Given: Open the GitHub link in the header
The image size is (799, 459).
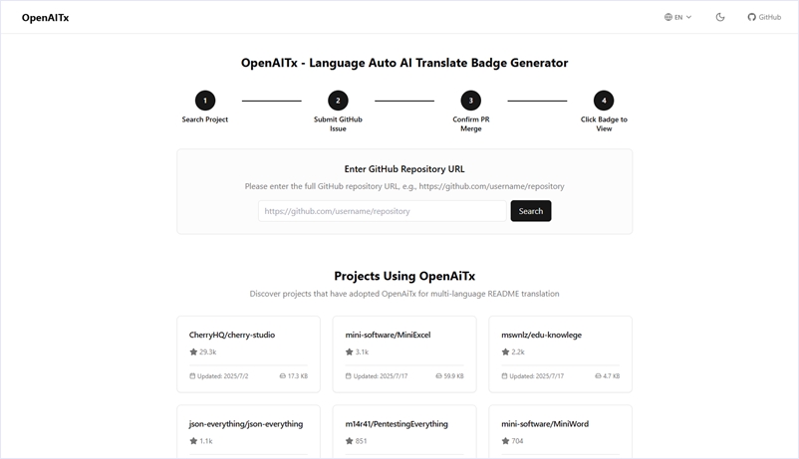Looking at the screenshot, I should (x=764, y=17).
